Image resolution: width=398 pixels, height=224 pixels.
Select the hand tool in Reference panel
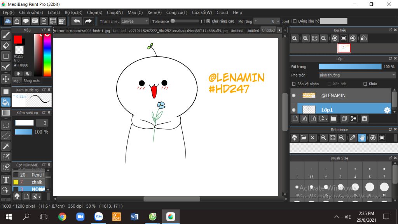coord(362,138)
